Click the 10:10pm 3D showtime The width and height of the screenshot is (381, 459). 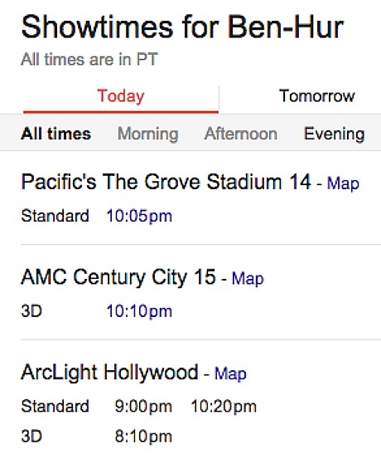coord(139,311)
